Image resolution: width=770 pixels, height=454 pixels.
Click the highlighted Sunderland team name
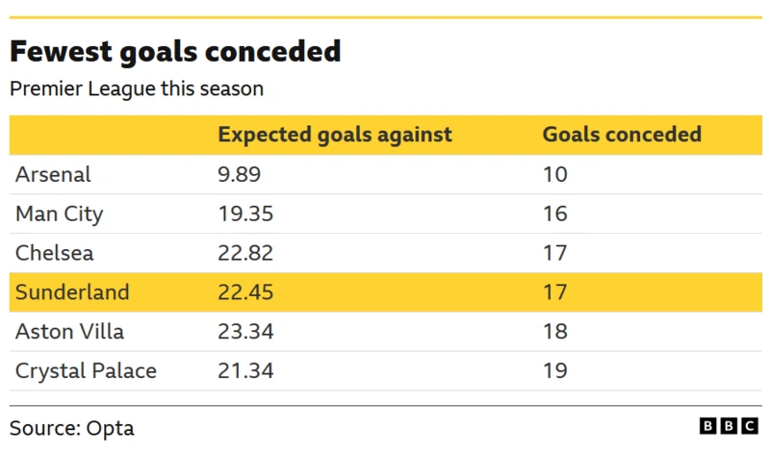click(x=72, y=292)
